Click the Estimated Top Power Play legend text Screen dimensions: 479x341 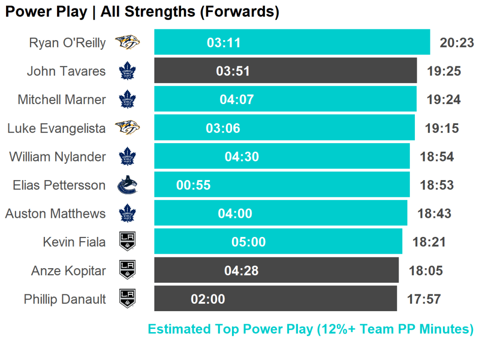coord(311,329)
